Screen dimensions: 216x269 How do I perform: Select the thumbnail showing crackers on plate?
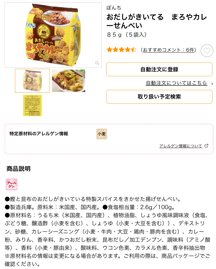(x=68, y=81)
